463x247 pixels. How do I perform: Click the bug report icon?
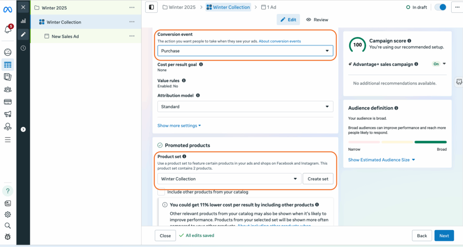[x=7, y=237]
